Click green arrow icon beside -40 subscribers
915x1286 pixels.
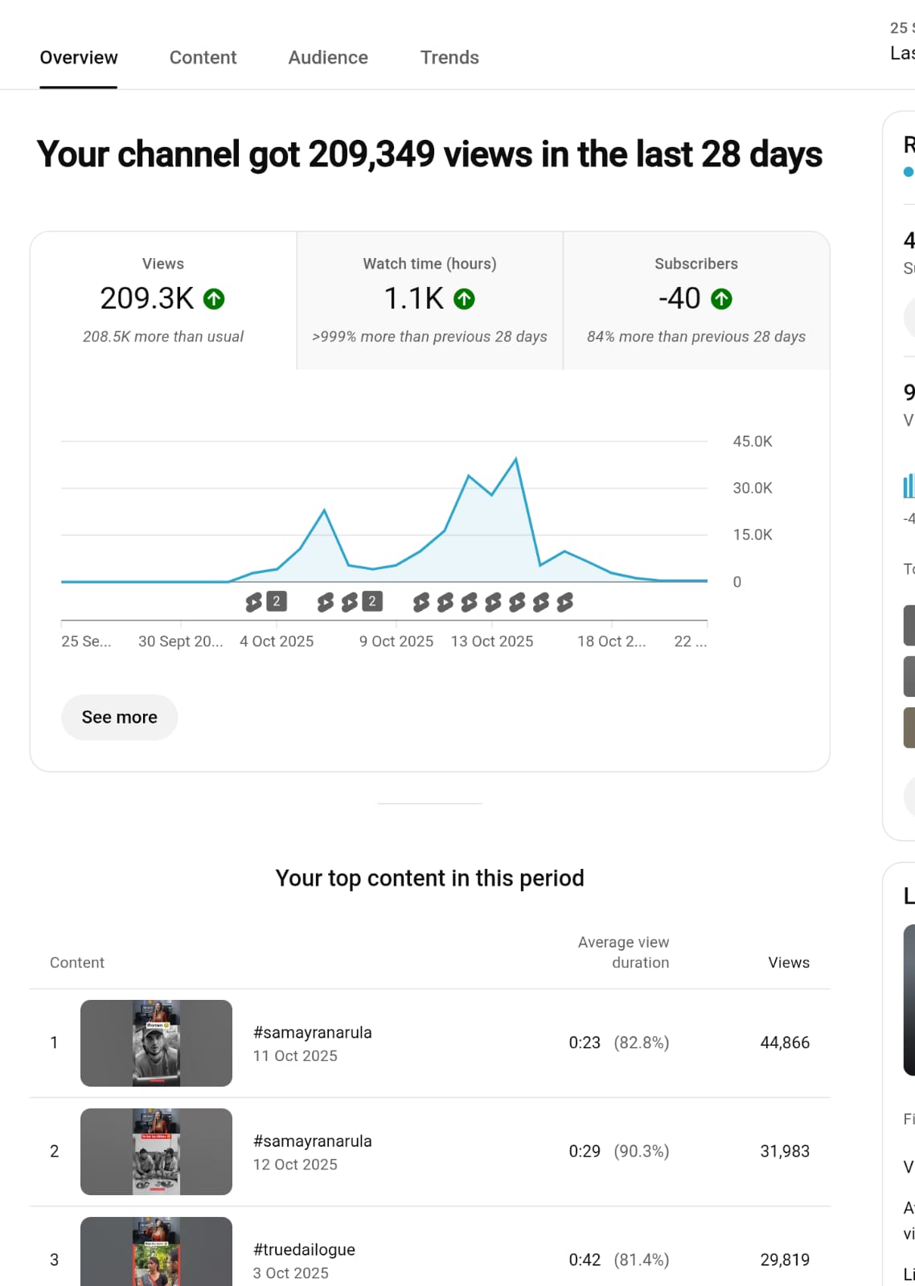722,299
